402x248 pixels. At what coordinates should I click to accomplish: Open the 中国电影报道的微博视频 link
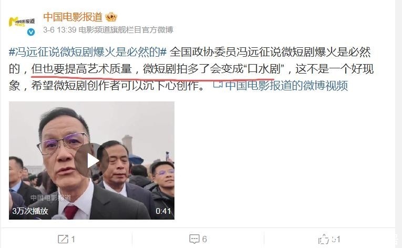(286, 86)
